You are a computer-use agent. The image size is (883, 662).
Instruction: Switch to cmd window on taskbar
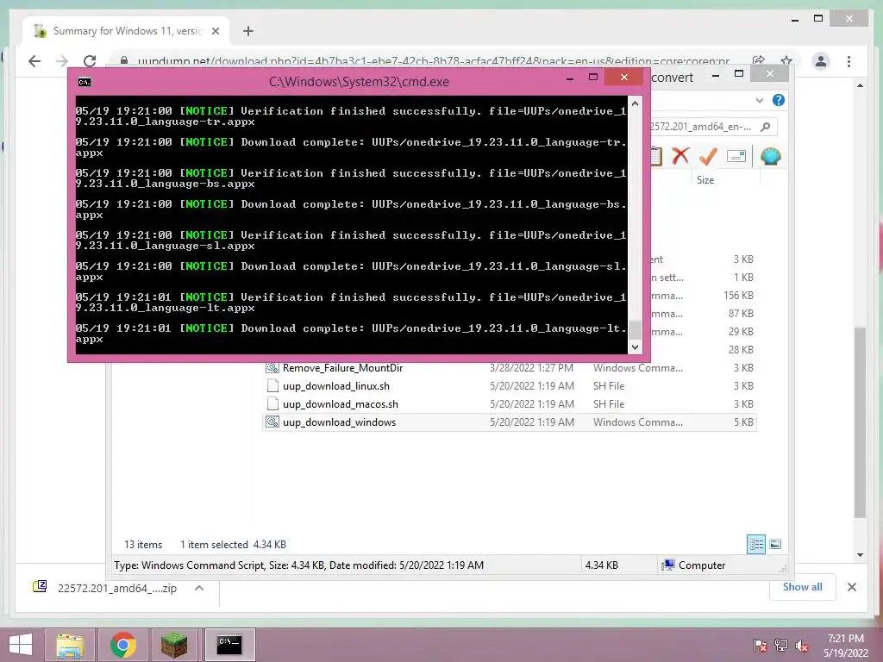point(229,645)
